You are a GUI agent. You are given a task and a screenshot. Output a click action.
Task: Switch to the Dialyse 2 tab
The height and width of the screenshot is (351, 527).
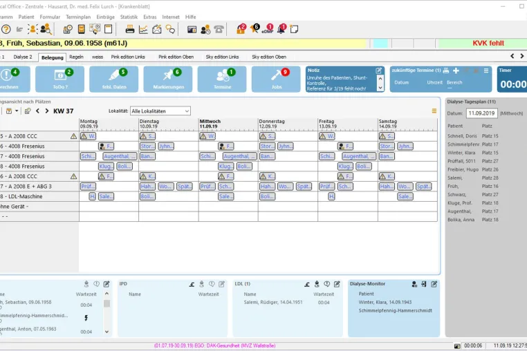pyautogui.click(x=23, y=57)
